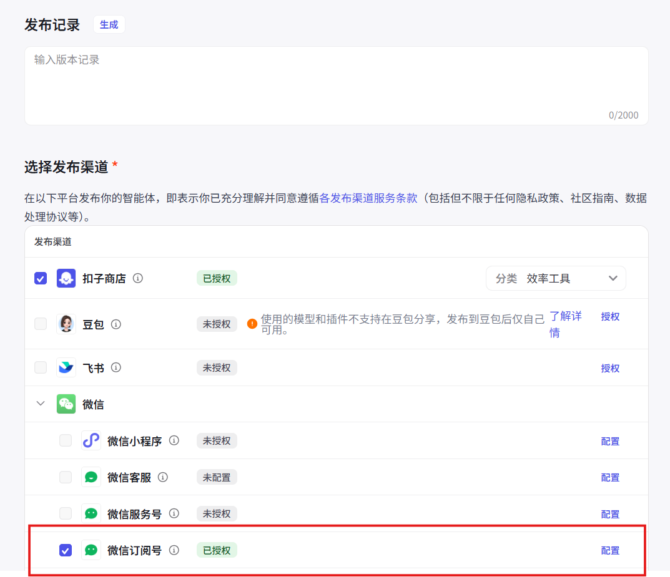
Task: Click the 微信小程序 purple link icon
Action: (91, 440)
